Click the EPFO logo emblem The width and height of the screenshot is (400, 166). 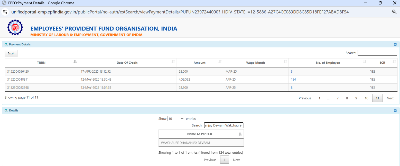pyautogui.click(x=15, y=27)
